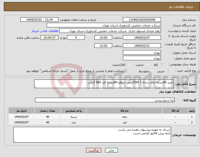Click the remaining time 20:04:57 field
Viewport: 200px width, 157px height.
pyautogui.click(x=49, y=38)
